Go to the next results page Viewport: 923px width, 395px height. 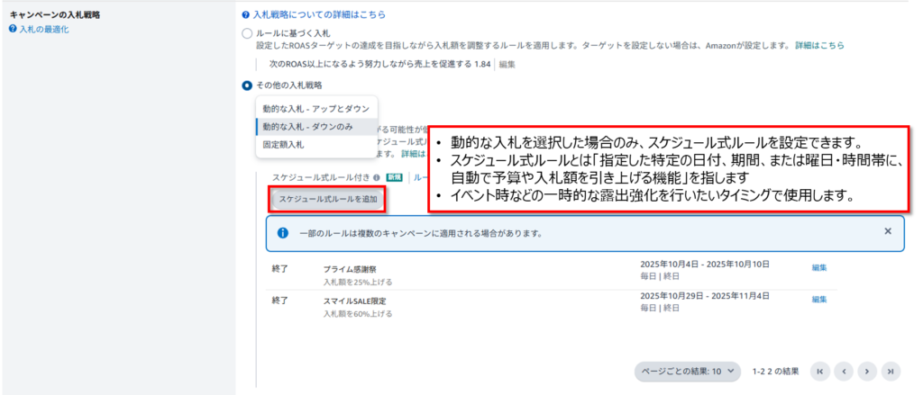867,371
